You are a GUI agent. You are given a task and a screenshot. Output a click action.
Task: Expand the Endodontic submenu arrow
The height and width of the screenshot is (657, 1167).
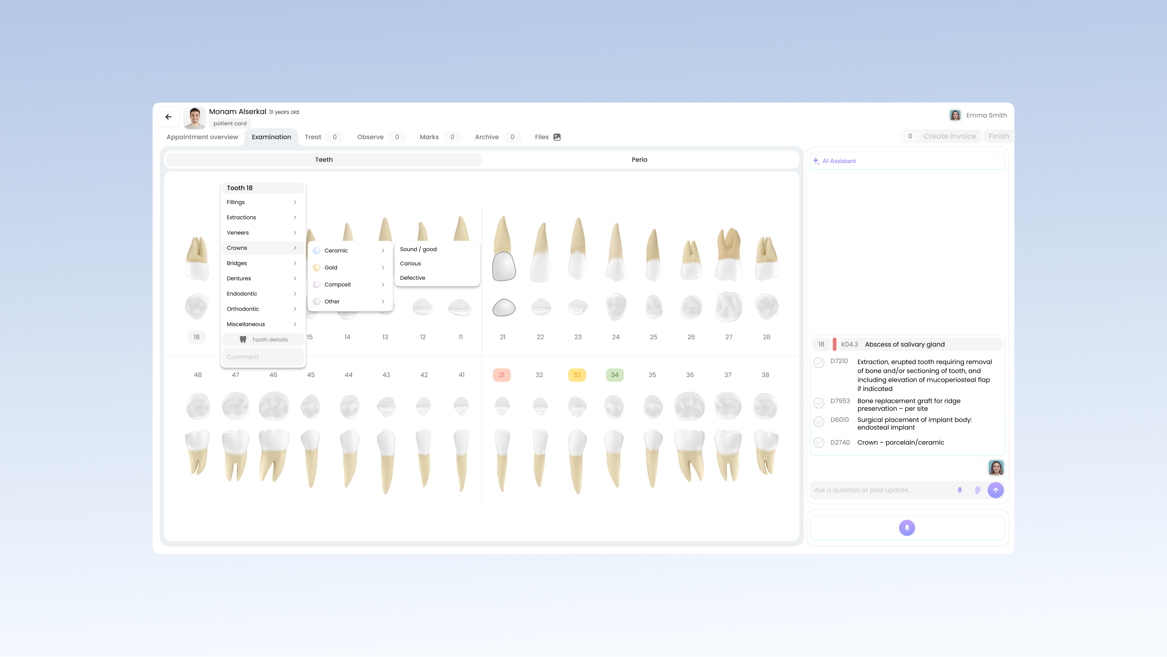tap(295, 293)
